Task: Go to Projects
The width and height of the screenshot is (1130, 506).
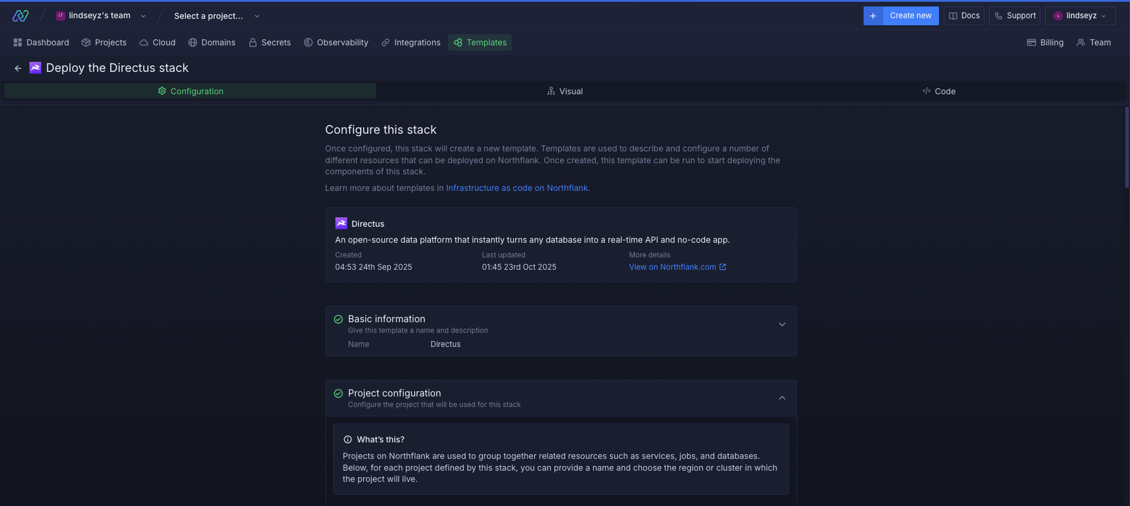Action: [104, 42]
